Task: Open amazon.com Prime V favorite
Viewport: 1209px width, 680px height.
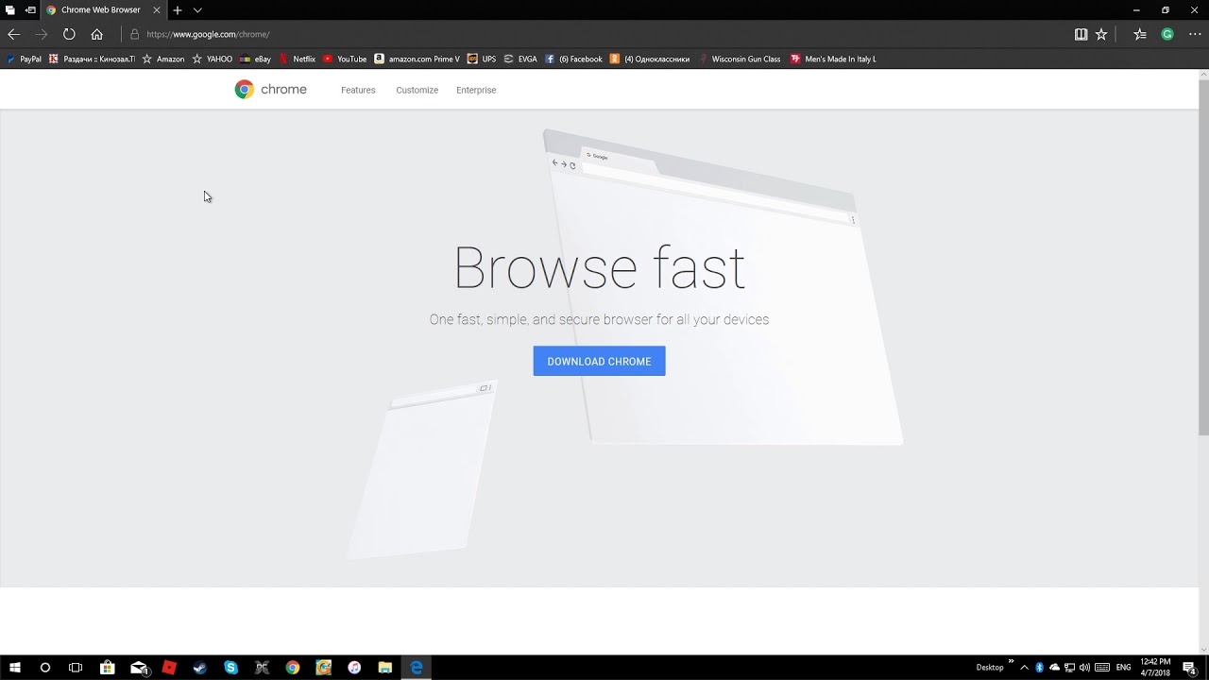Action: [x=417, y=59]
